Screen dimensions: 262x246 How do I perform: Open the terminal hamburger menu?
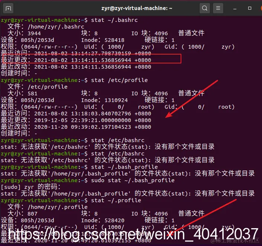218,8
